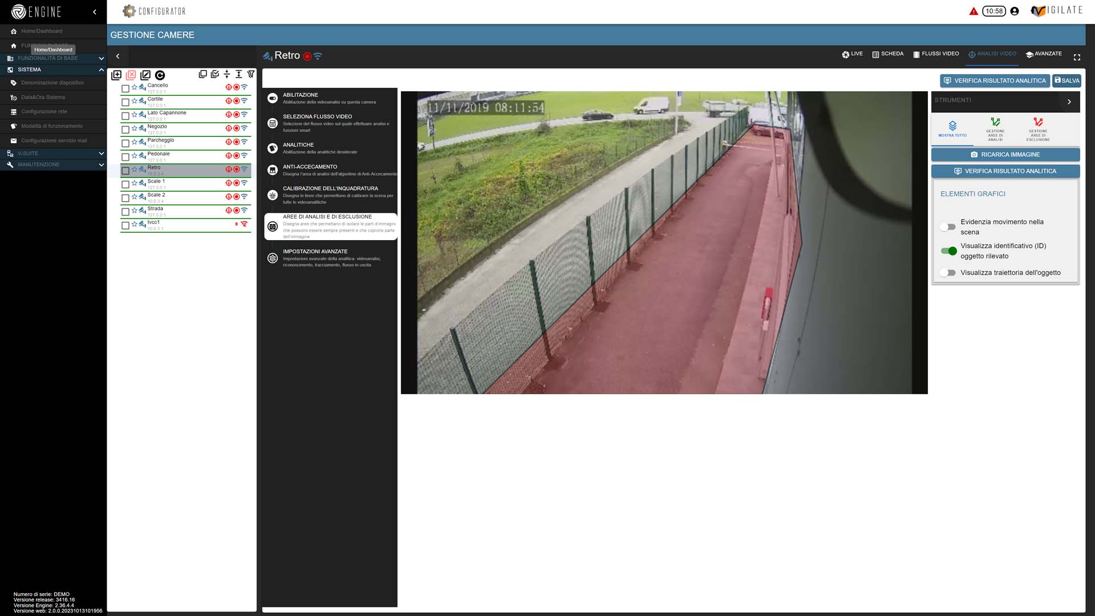
Task: Click the camera video preview image
Action: pos(664,242)
